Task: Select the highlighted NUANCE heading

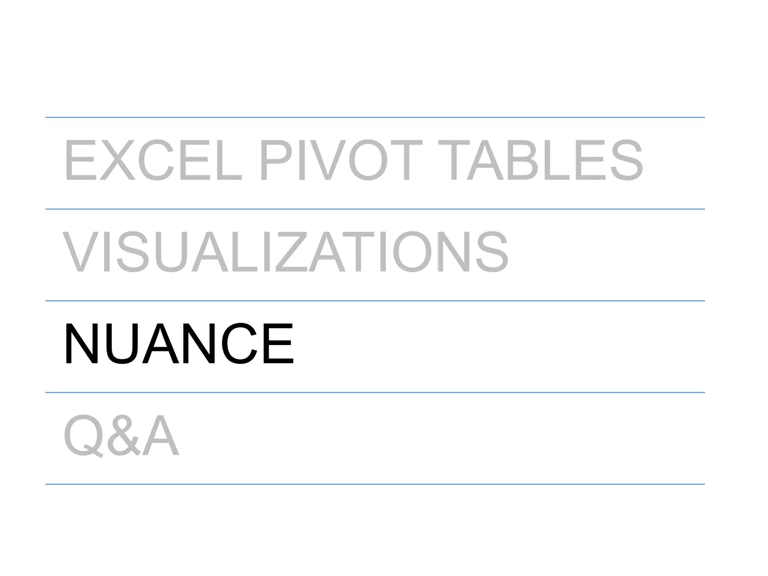Action: coord(178,343)
